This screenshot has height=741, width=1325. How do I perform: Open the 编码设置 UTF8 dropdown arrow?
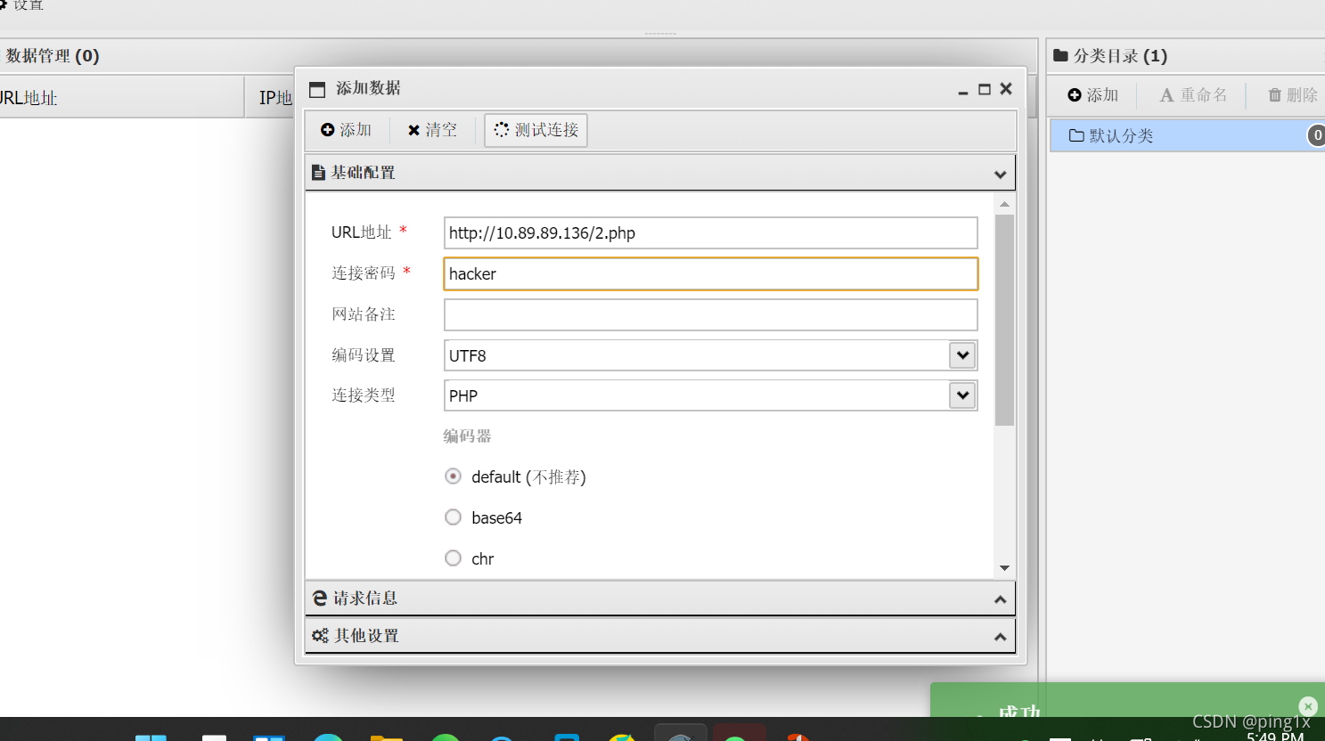[962, 355]
